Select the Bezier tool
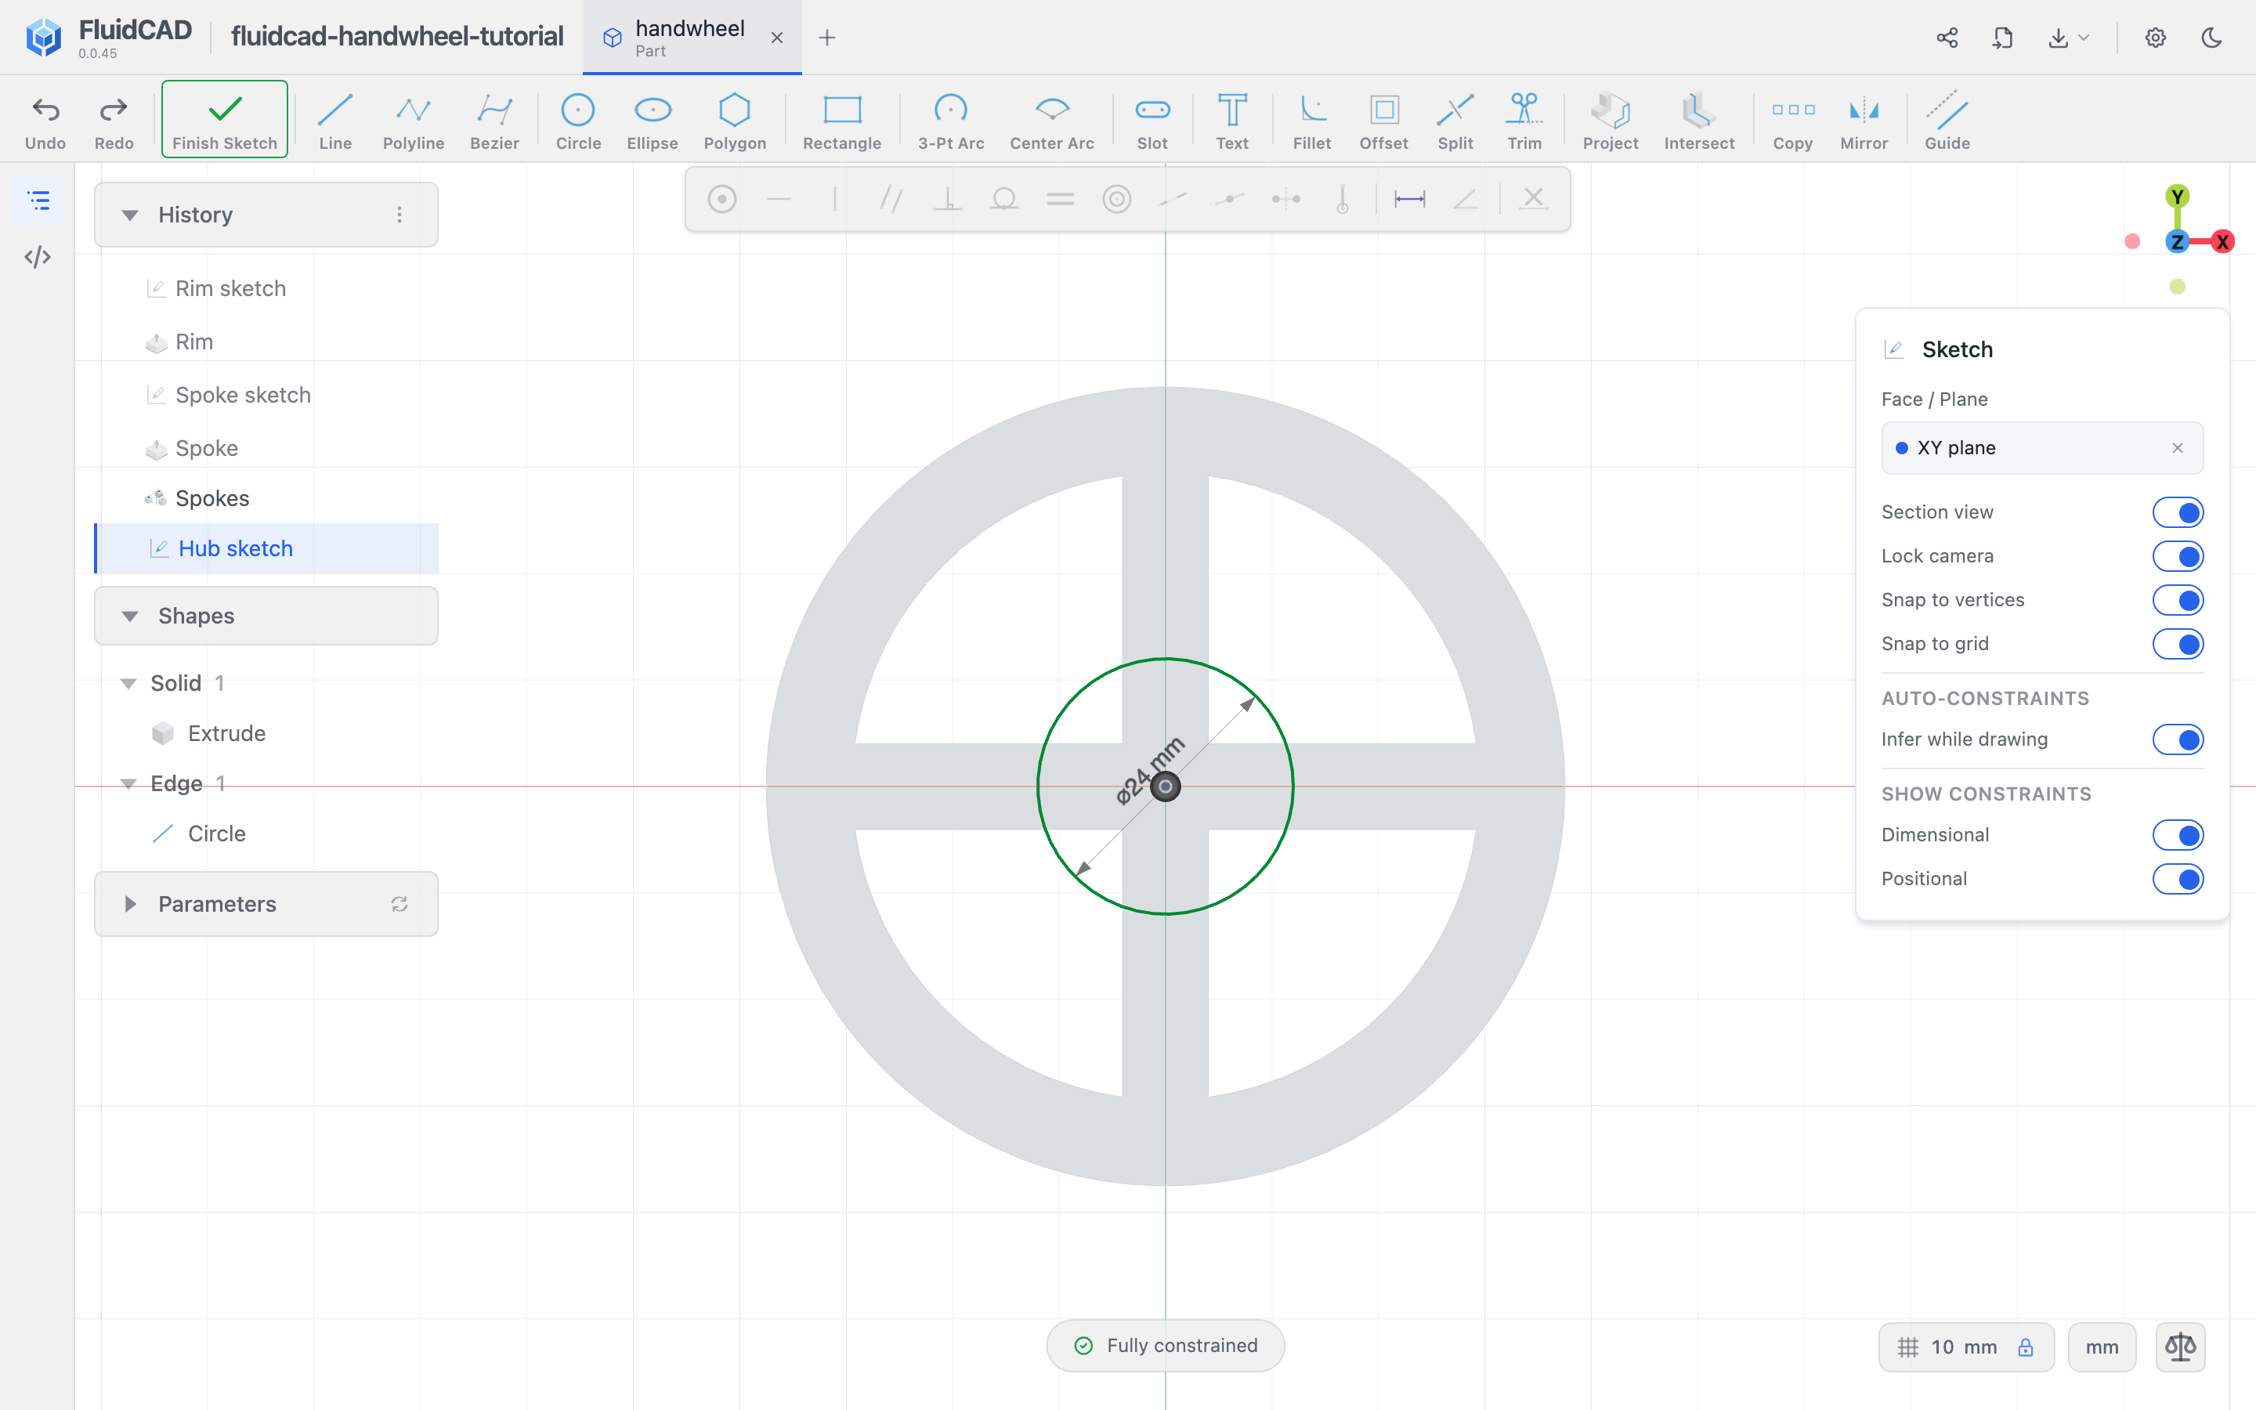 494,121
